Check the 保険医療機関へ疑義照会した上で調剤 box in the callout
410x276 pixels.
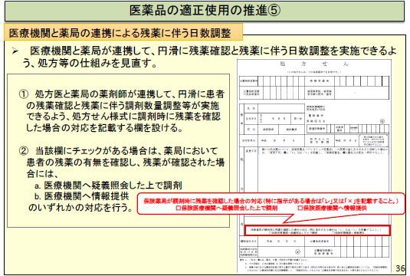tap(179, 209)
